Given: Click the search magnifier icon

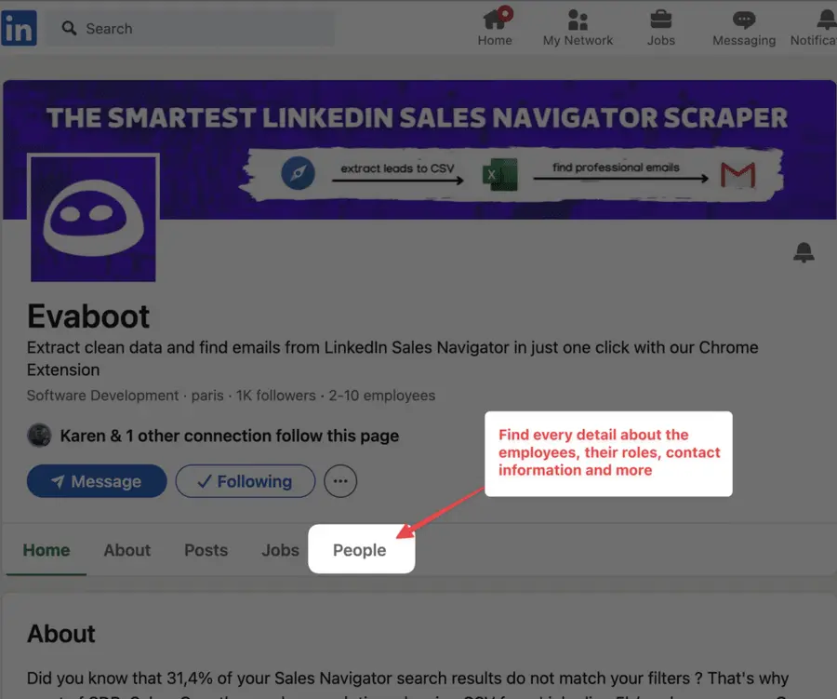Looking at the screenshot, I should tap(69, 28).
